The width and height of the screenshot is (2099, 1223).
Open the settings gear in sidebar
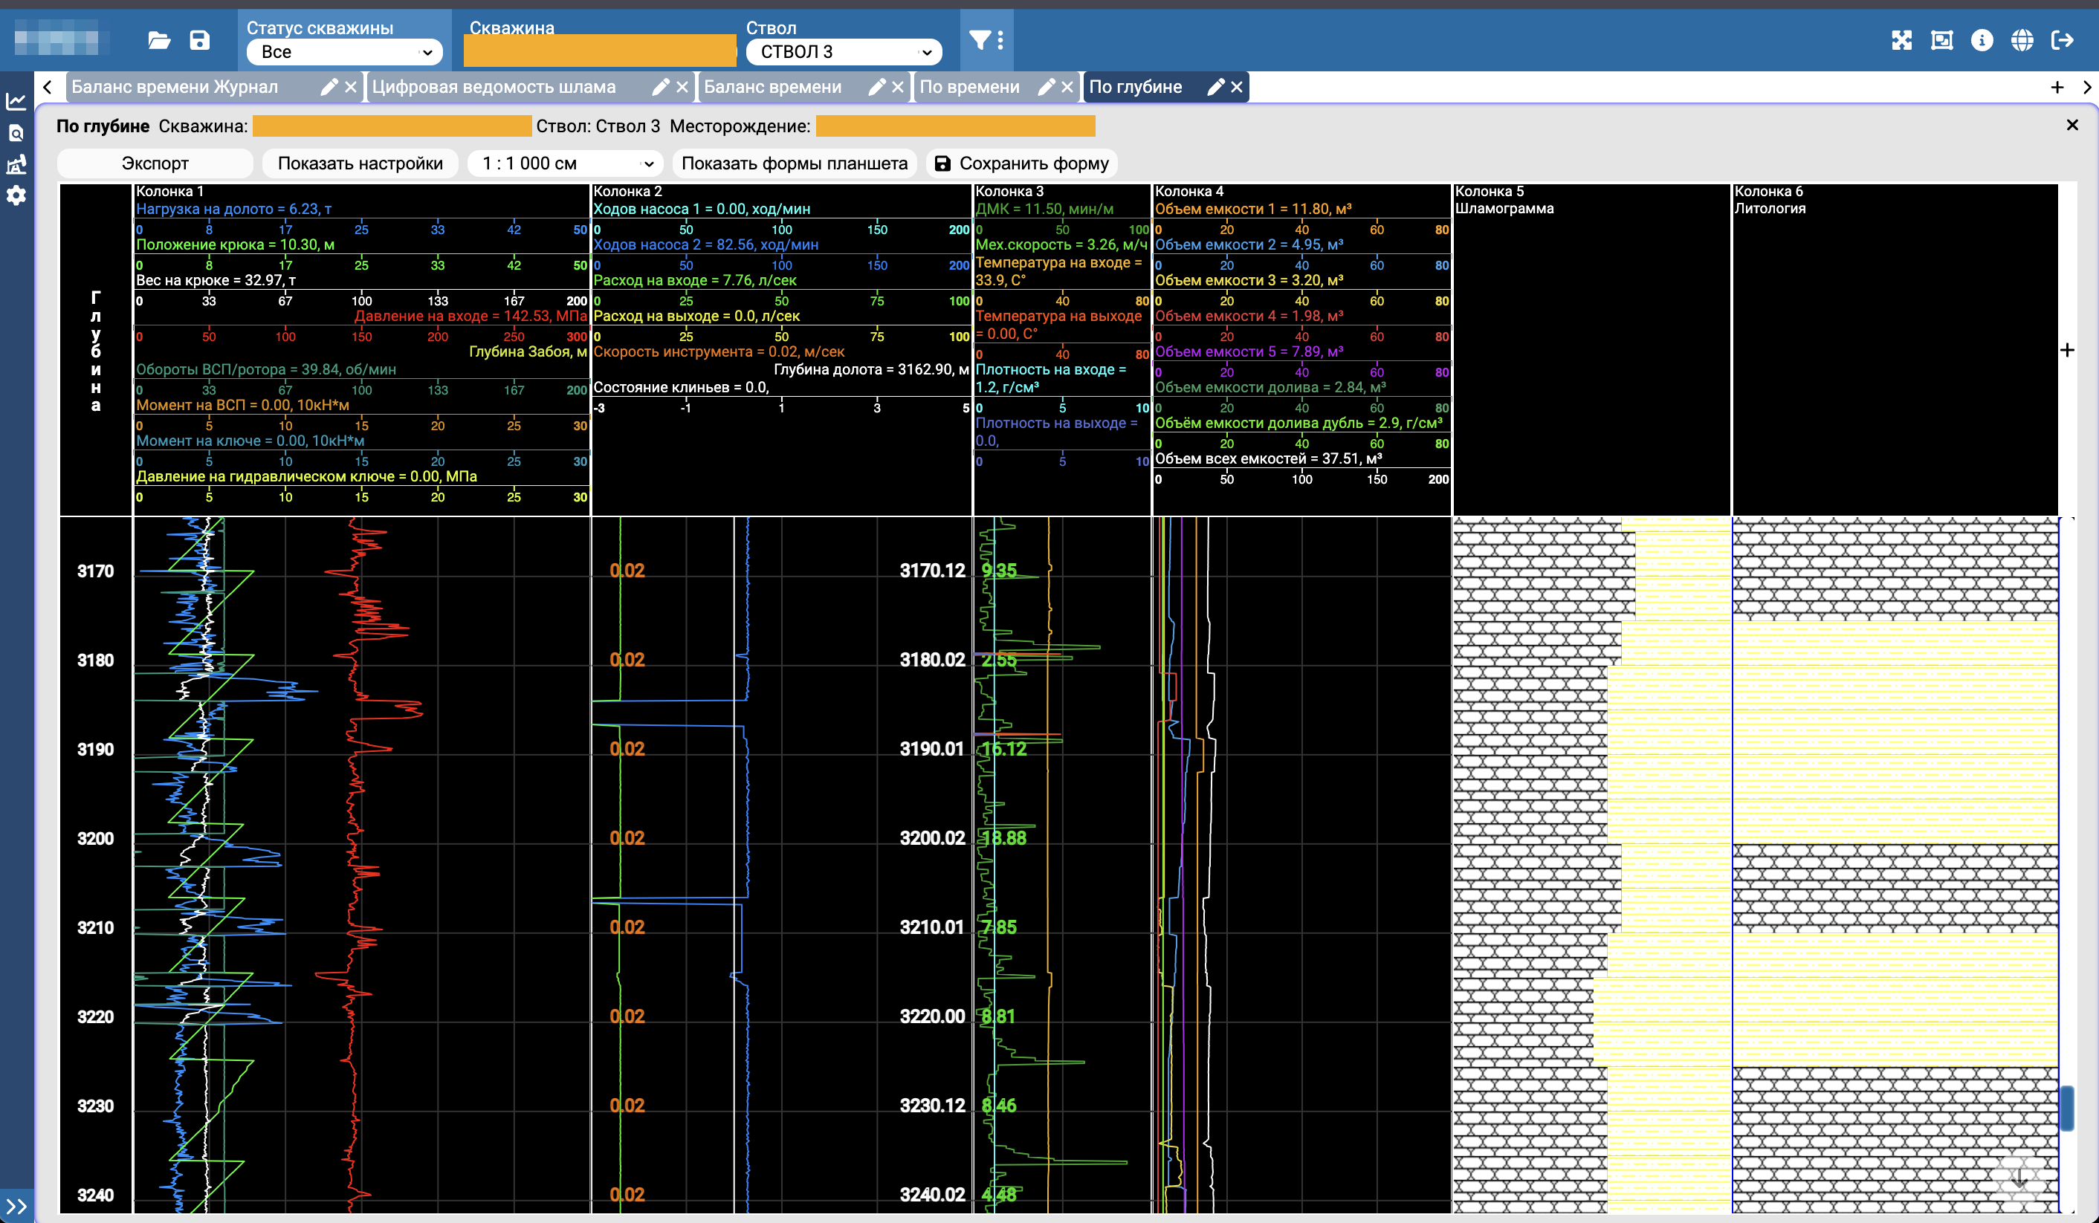pos(16,195)
